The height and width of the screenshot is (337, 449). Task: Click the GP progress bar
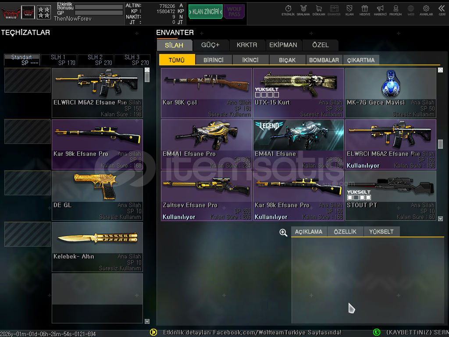click(x=99, y=13)
